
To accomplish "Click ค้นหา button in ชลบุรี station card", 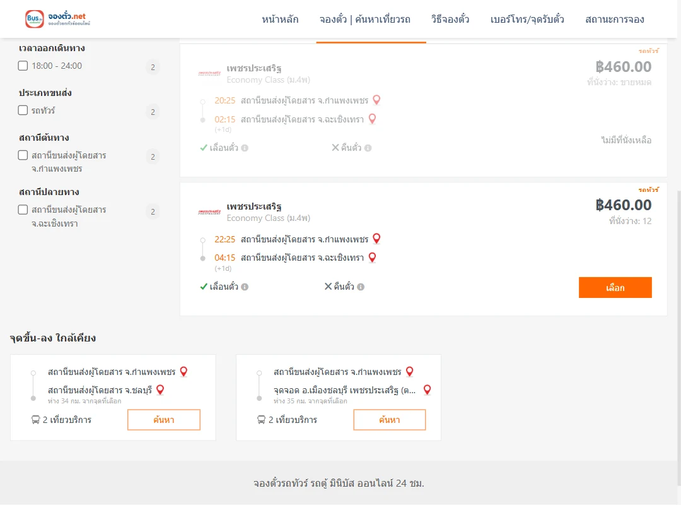I will point(164,420).
